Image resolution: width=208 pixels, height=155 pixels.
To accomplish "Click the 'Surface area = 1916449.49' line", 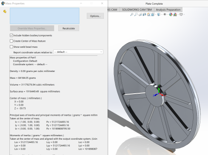I will 35,92.
